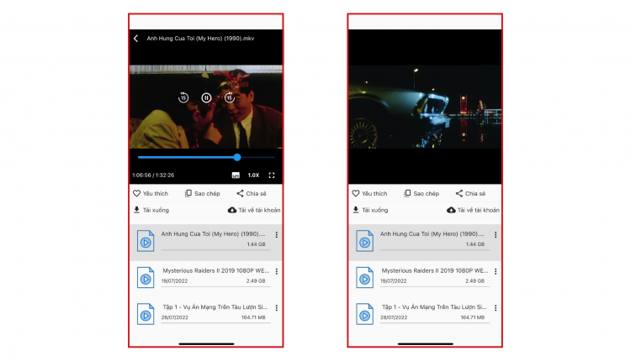Click Tải xuống in right phone
The width and height of the screenshot is (631, 361).
[x=370, y=210]
